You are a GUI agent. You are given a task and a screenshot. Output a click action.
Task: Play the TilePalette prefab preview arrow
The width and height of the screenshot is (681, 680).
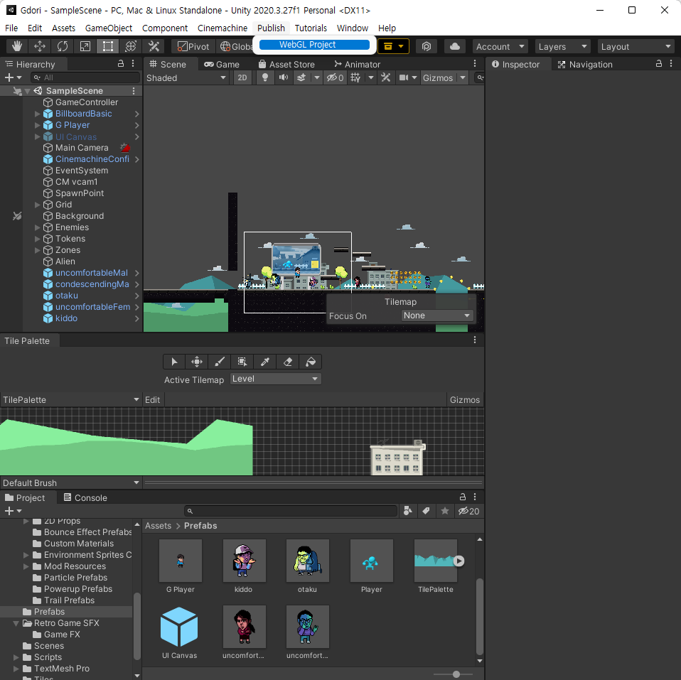pos(459,561)
